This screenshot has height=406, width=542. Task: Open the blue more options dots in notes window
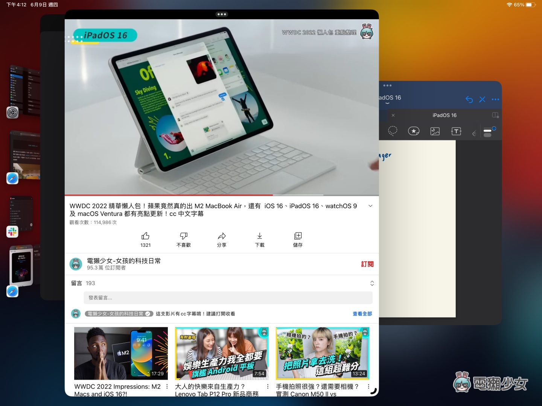pyautogui.click(x=495, y=99)
